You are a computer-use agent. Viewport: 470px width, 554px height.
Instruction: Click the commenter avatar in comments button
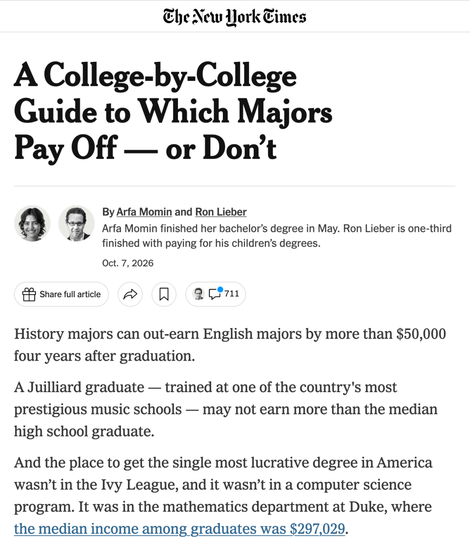[x=198, y=294]
